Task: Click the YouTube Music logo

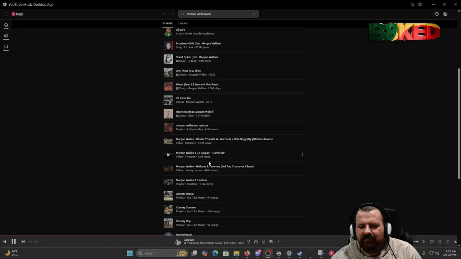Action: point(17,14)
